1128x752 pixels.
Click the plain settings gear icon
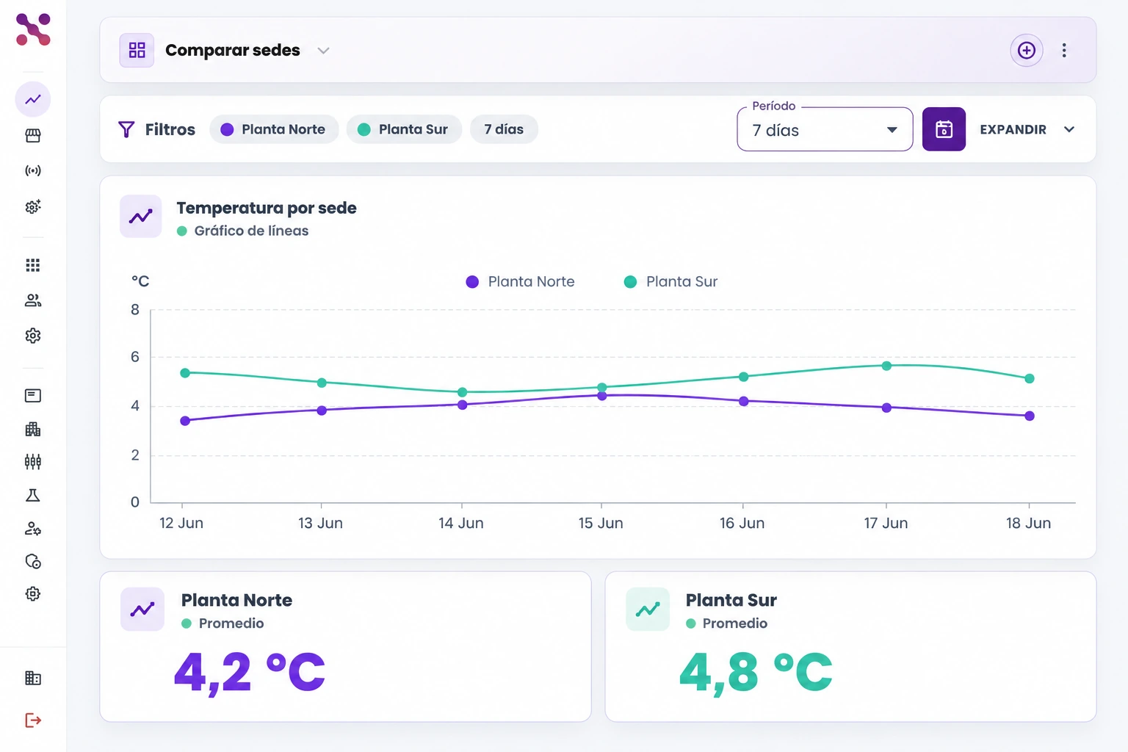(x=33, y=336)
